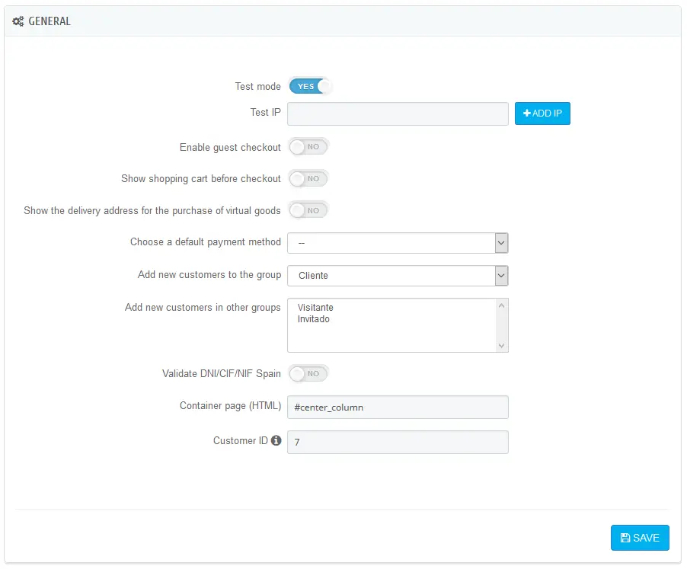
Task: Focus the Container page (HTML) field
Action: (x=397, y=407)
